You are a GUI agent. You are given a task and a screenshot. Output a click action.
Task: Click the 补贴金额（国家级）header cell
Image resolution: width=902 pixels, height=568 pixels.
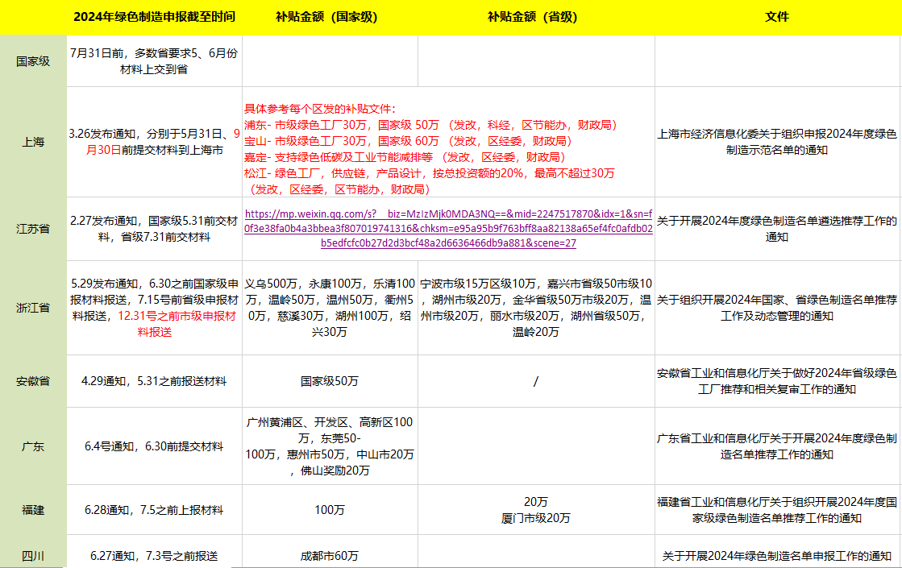tap(330, 17)
